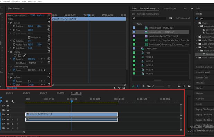
Task: Switch to the Lumetri Scopes tab
Action: coord(169,8)
